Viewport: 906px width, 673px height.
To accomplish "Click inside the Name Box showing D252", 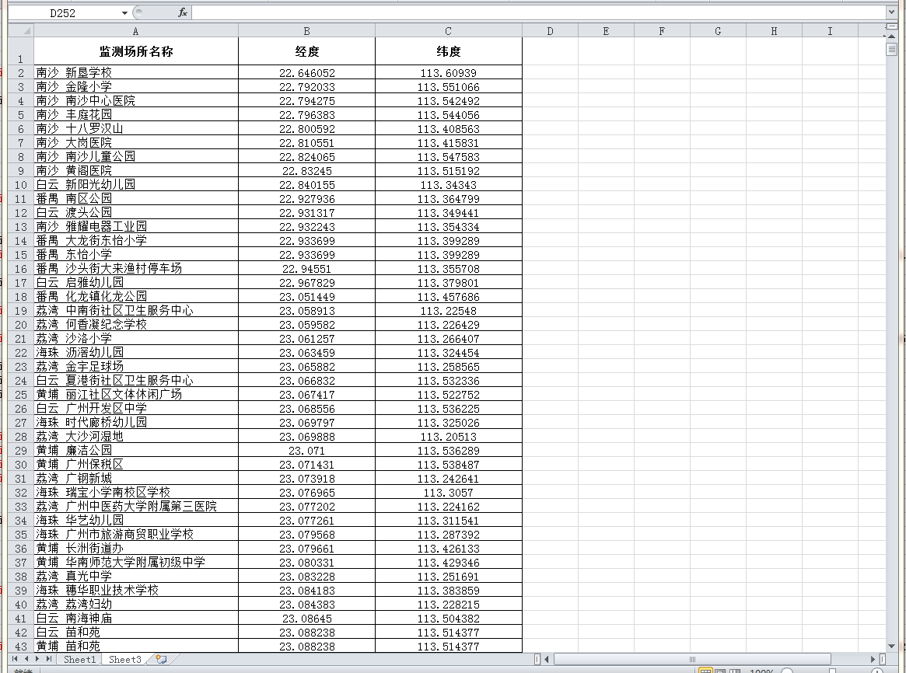I will [64, 12].
